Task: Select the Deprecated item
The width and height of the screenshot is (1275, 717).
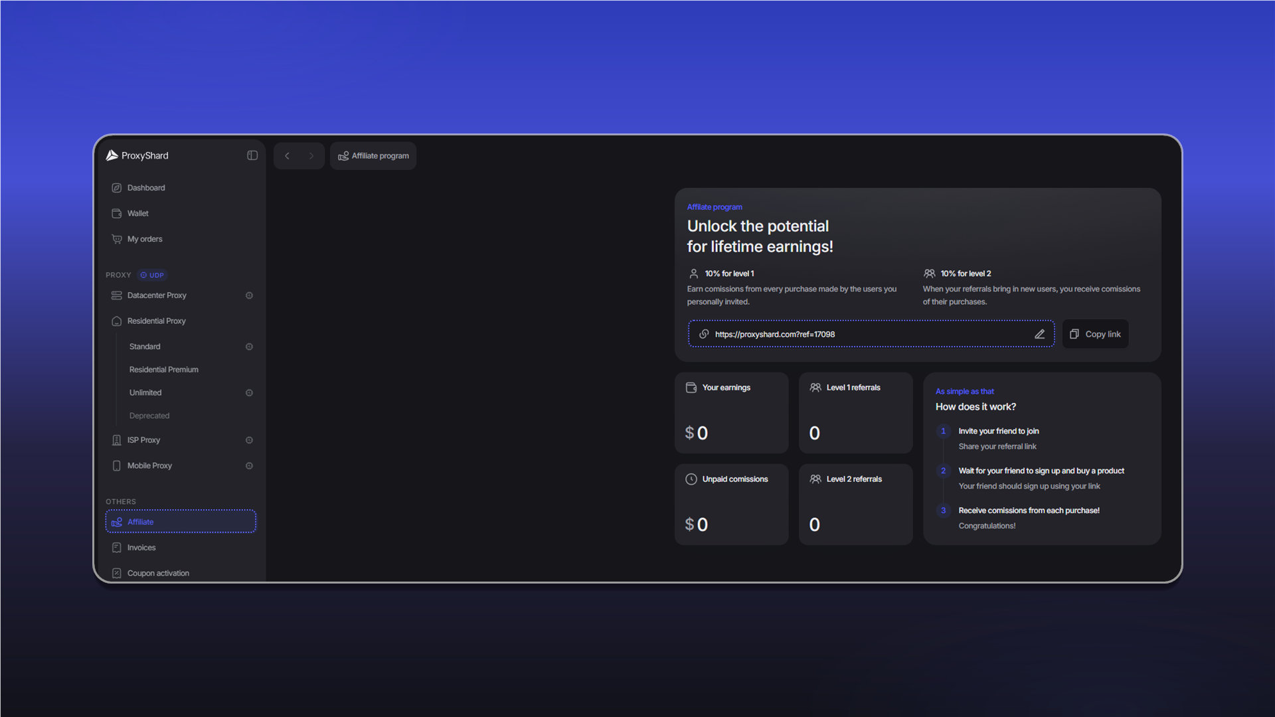Action: pos(149,416)
